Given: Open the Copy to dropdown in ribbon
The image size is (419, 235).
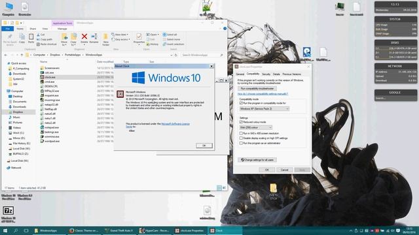Looking at the screenshot, I should tap(73, 39).
